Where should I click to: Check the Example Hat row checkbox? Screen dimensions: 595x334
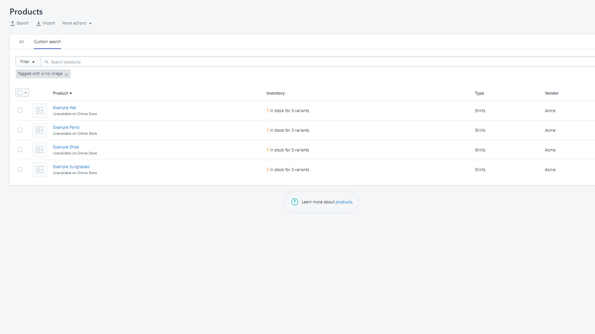click(20, 110)
